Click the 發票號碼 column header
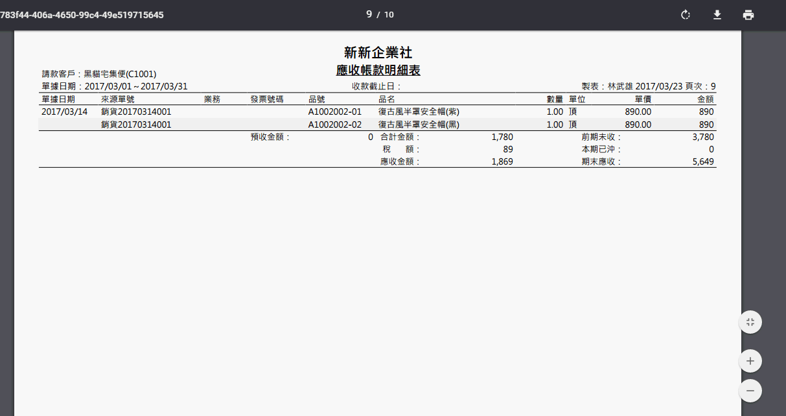786x416 pixels. (267, 99)
